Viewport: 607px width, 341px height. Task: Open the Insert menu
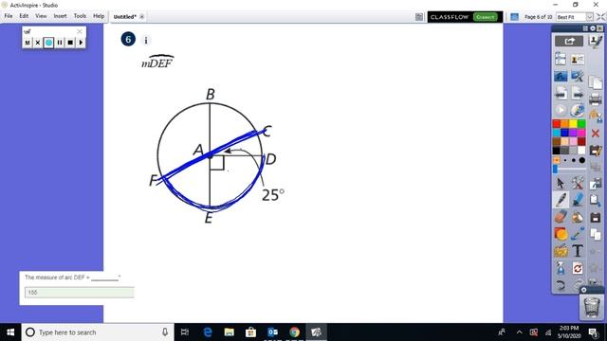tap(60, 16)
